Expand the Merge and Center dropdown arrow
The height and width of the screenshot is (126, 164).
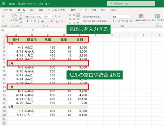(x=108, y=21)
